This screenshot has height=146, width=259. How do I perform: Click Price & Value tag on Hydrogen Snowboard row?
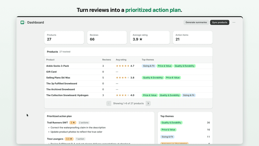pyautogui.click(x=150, y=95)
